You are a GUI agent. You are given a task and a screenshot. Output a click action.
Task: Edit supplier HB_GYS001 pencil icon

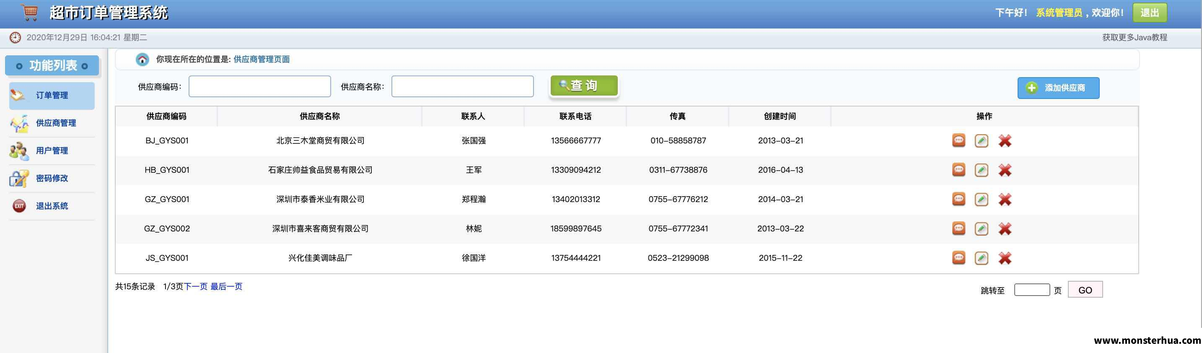point(981,170)
